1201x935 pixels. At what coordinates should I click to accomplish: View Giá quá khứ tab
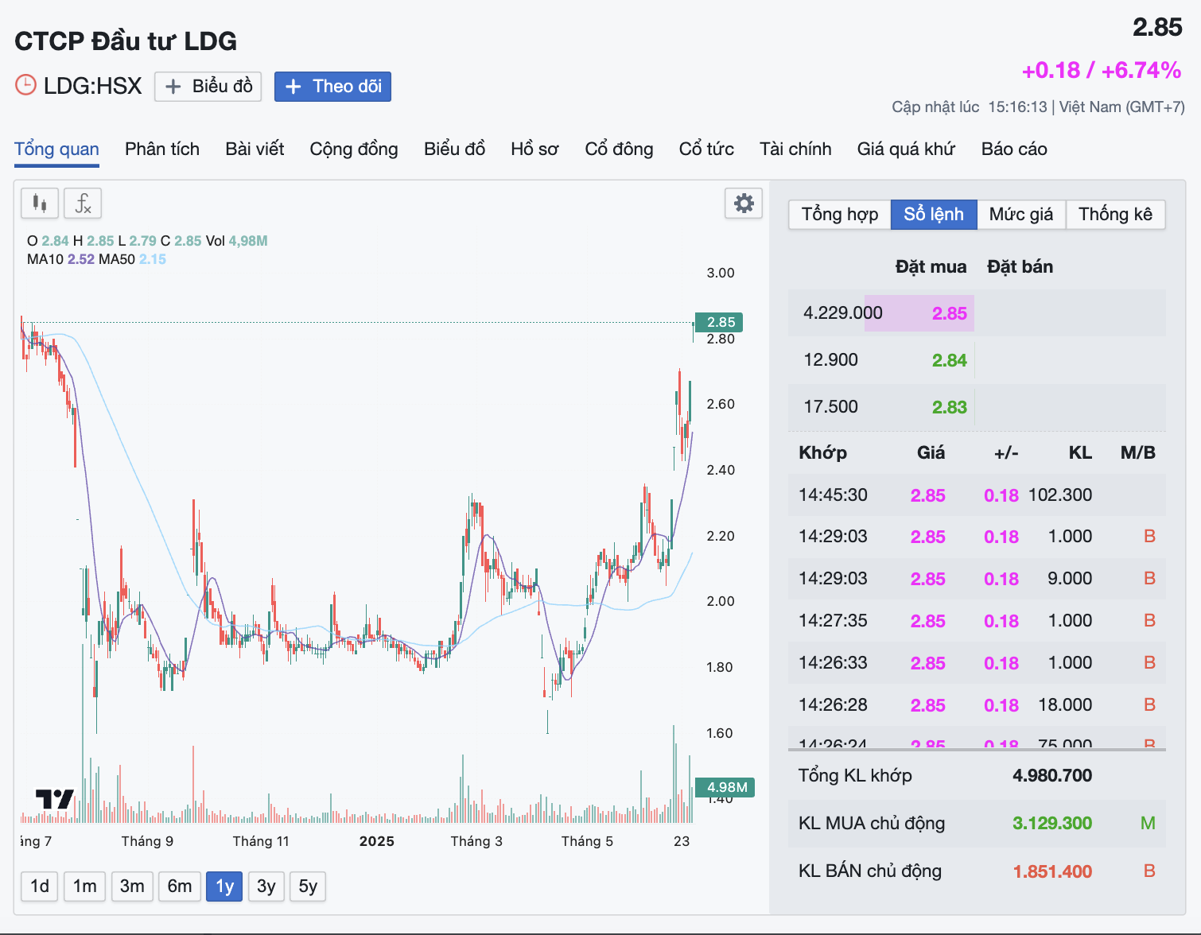pyautogui.click(x=906, y=149)
